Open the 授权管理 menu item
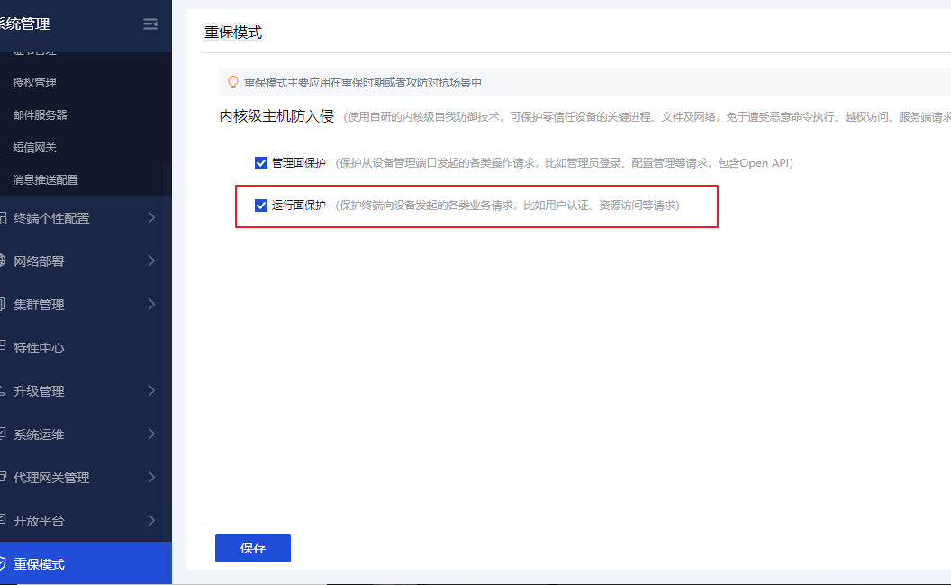951x585 pixels. click(x=34, y=83)
